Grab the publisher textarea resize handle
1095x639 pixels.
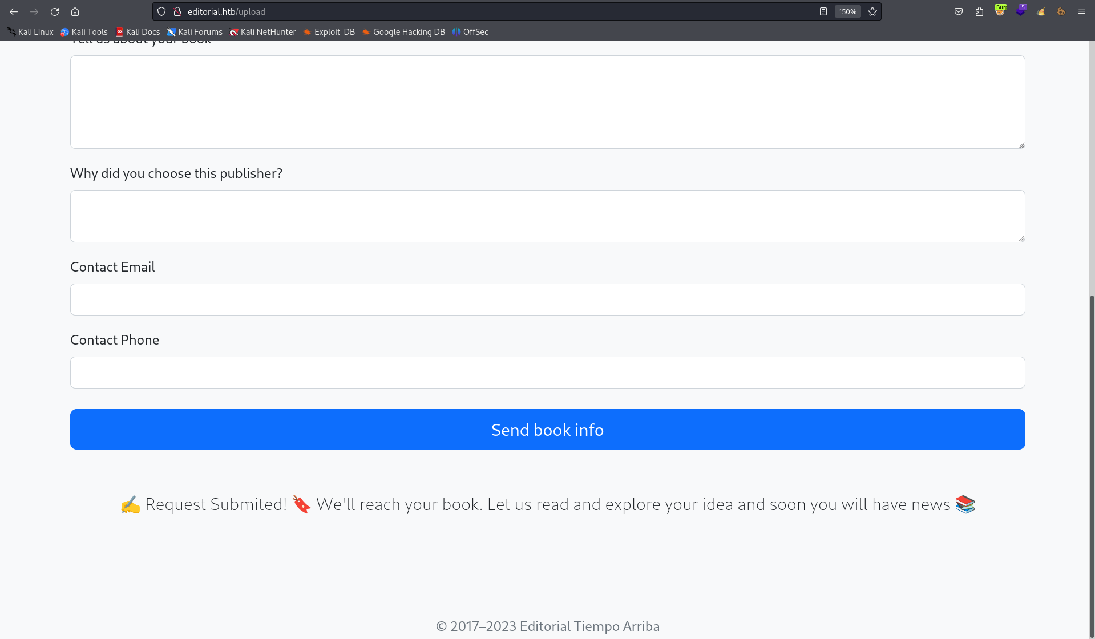pyautogui.click(x=1021, y=238)
